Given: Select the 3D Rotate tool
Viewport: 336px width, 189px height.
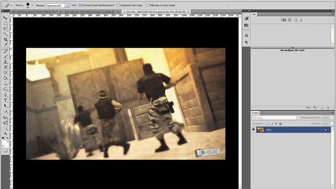Looking at the screenshot, I should coord(5,117).
